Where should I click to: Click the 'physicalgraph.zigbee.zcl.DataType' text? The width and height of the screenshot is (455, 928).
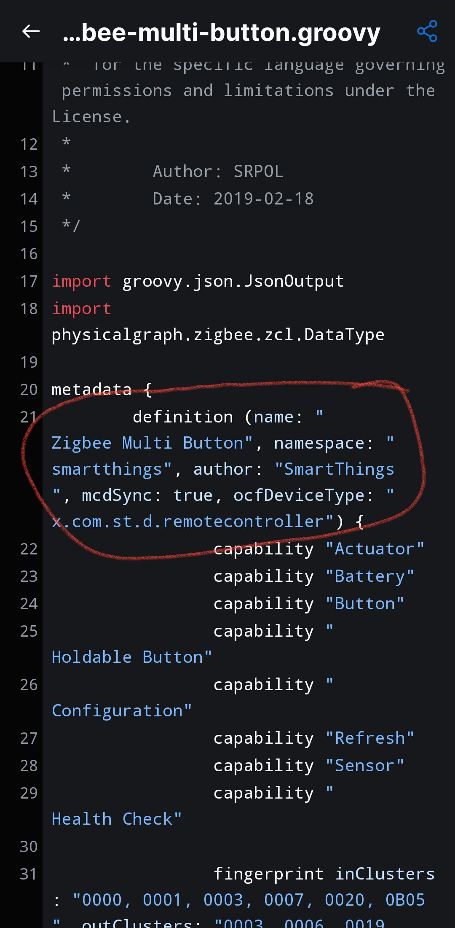tap(218, 335)
